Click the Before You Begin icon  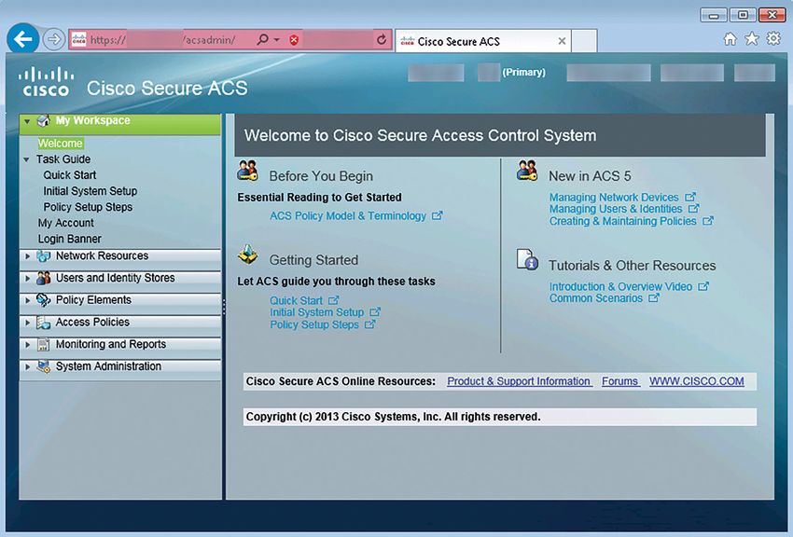pos(248,171)
